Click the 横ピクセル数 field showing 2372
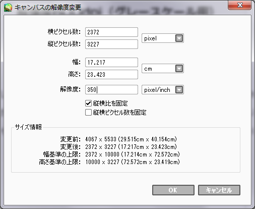The height and width of the screenshot is (209, 255). [111, 32]
